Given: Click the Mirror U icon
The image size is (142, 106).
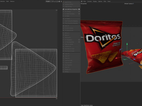Looking at the screenshot, I should pyautogui.click(x=64, y=33).
